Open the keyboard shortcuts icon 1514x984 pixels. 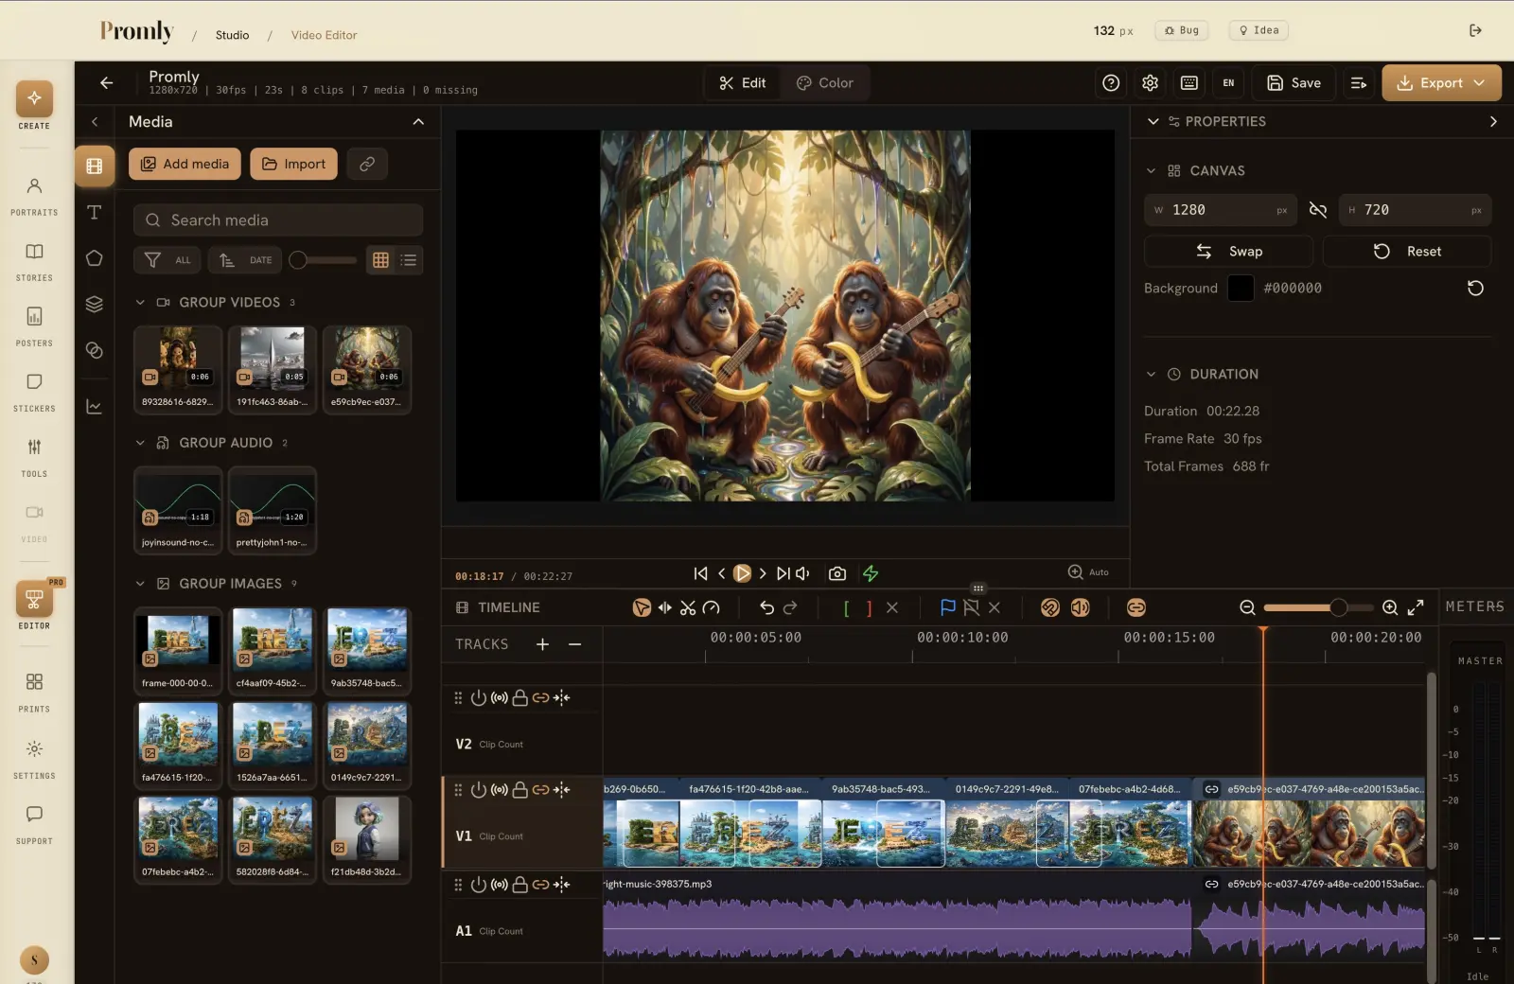pyautogui.click(x=1189, y=83)
